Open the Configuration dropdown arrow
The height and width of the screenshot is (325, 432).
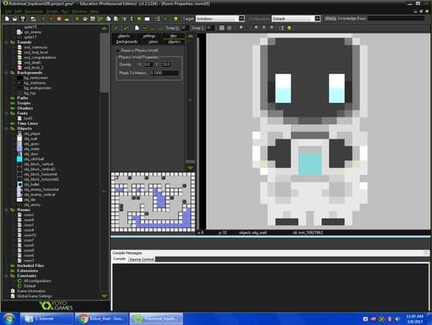[318, 18]
